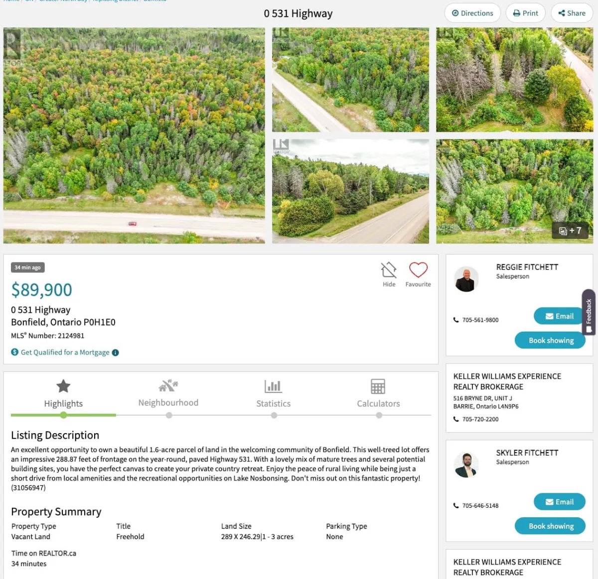Book showing with Reggie Fitchett
Screen dimensions: 598x579
(550, 341)
